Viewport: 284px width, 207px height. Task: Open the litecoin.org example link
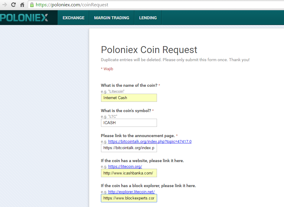[125, 166]
